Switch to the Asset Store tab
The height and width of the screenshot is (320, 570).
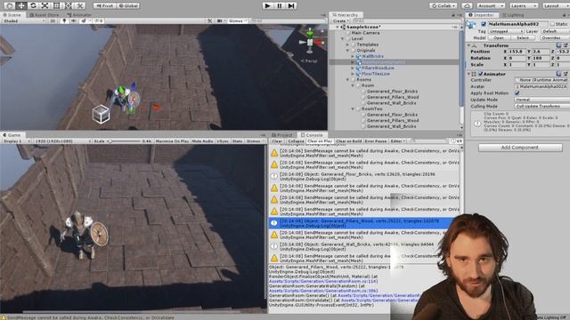pyautogui.click(x=44, y=15)
